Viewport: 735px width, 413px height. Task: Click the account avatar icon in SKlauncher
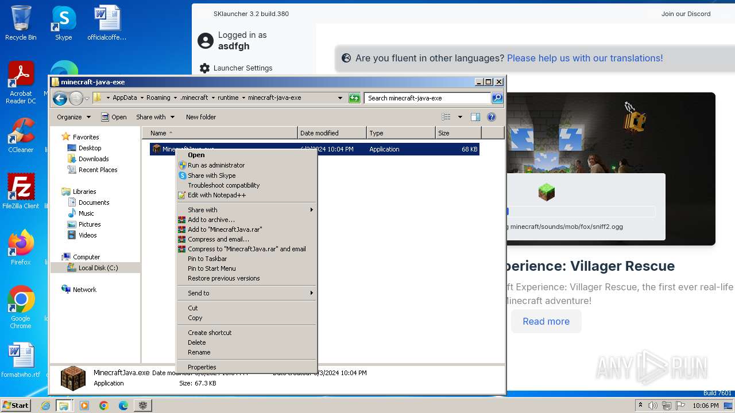point(206,41)
